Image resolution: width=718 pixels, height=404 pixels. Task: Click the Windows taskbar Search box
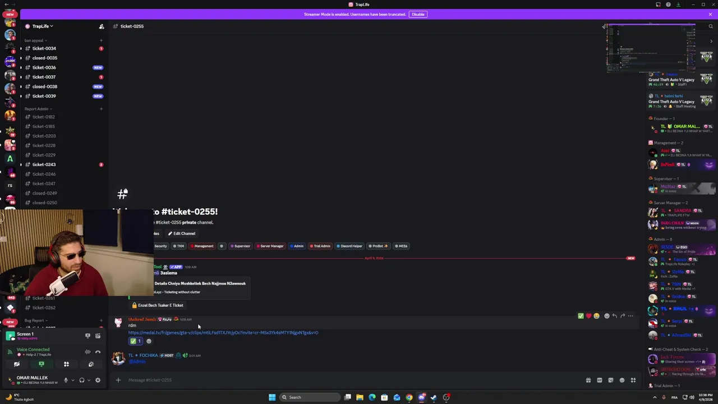pyautogui.click(x=310, y=397)
